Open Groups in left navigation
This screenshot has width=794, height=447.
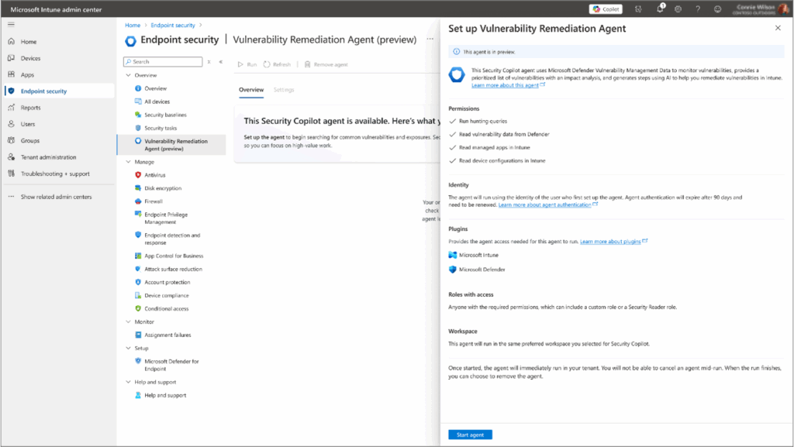point(30,140)
